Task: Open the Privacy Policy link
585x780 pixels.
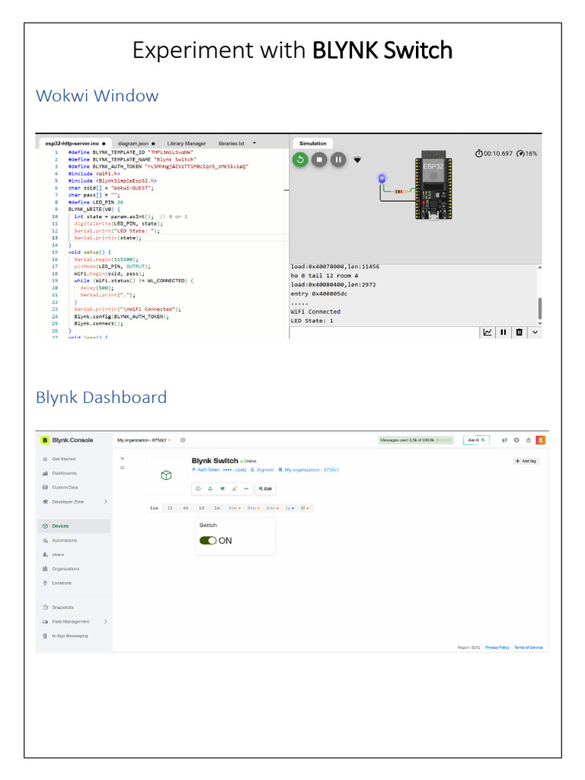Action: (497, 647)
